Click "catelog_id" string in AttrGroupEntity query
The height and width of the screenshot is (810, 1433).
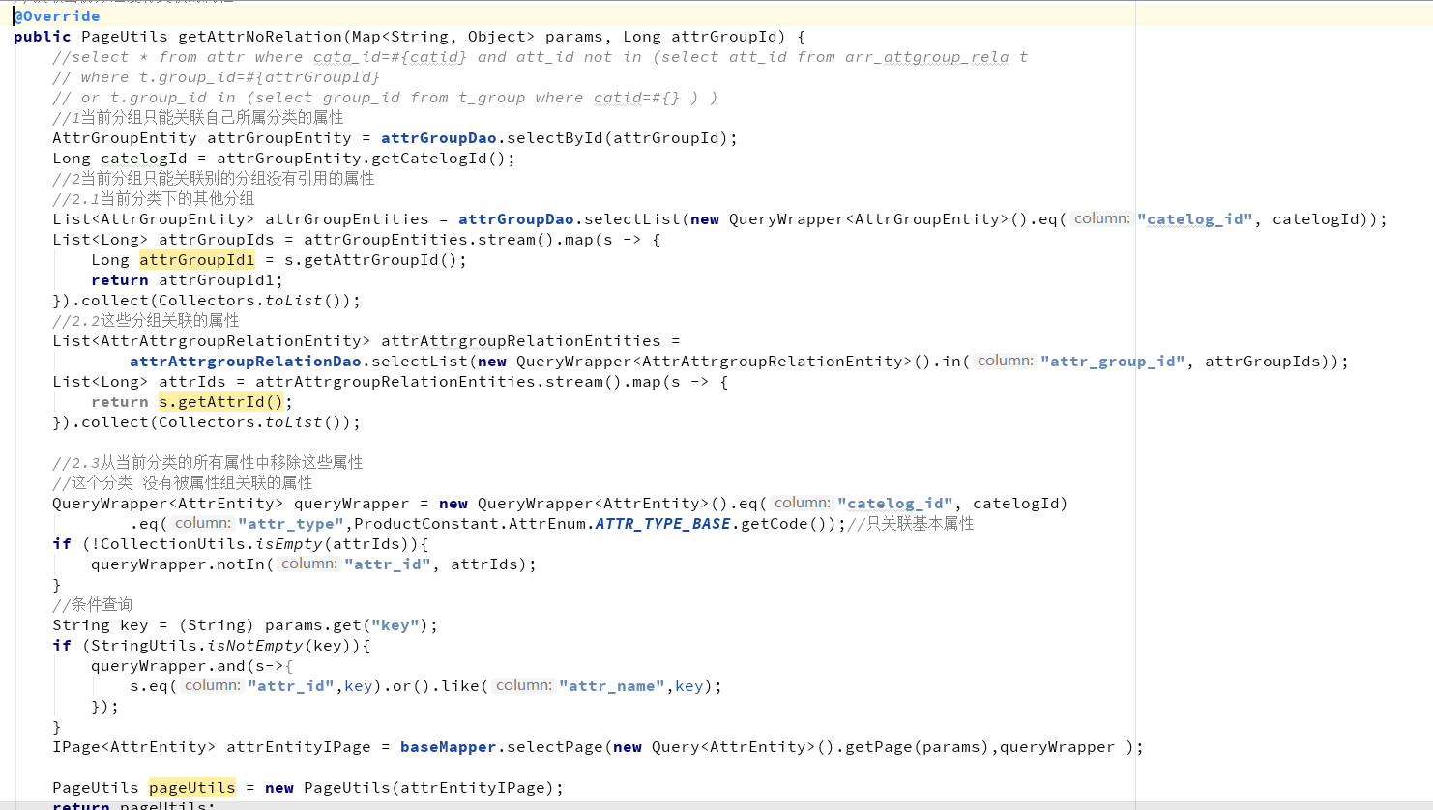point(1194,218)
